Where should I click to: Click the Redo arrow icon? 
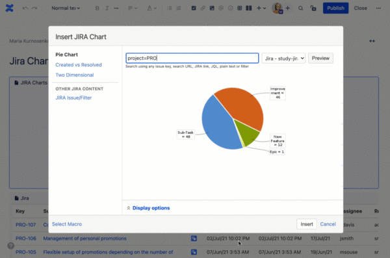34,8
